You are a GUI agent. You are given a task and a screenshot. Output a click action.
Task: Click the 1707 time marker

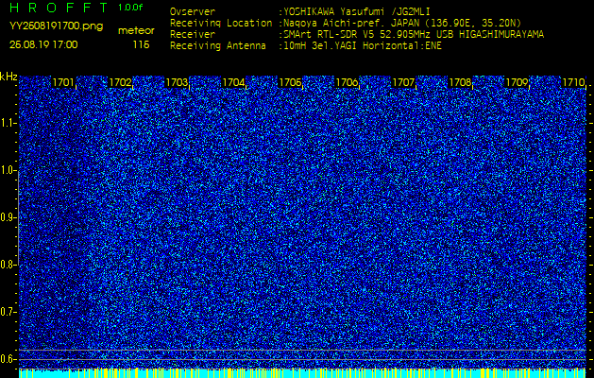click(403, 82)
